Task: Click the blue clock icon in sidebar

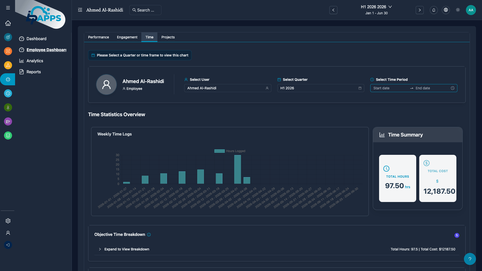Action: click(8, 93)
